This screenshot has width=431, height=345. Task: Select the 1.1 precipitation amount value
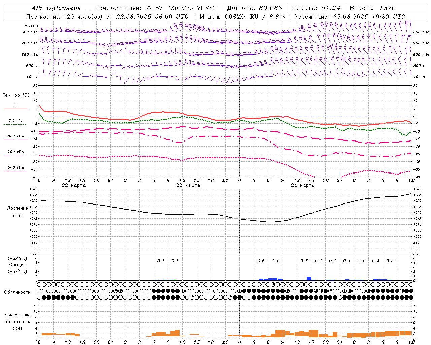(x=275, y=261)
